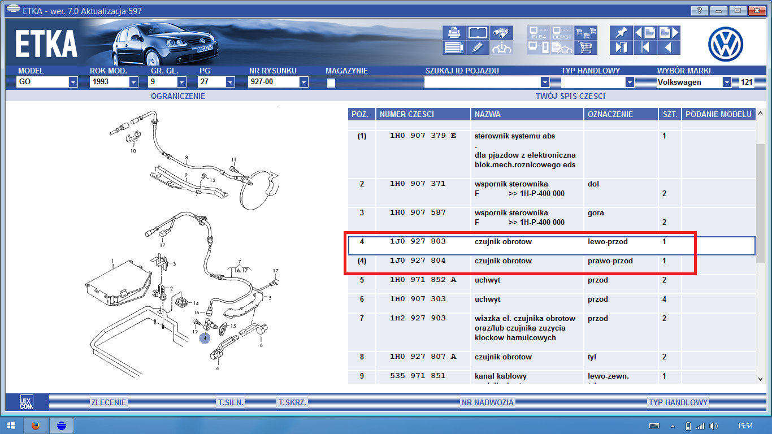Open the single shopping cart
Viewport: 772px width, 434px height.
(586, 47)
